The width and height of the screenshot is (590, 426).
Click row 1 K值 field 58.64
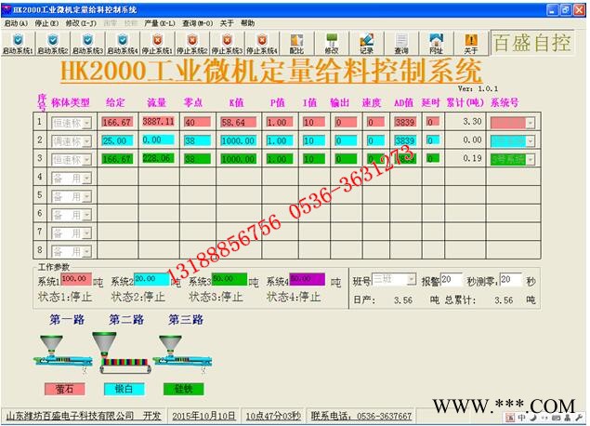click(x=239, y=123)
